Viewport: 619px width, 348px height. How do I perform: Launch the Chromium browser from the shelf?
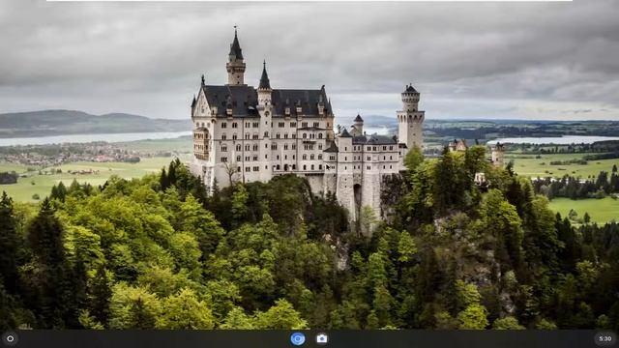[298, 338]
